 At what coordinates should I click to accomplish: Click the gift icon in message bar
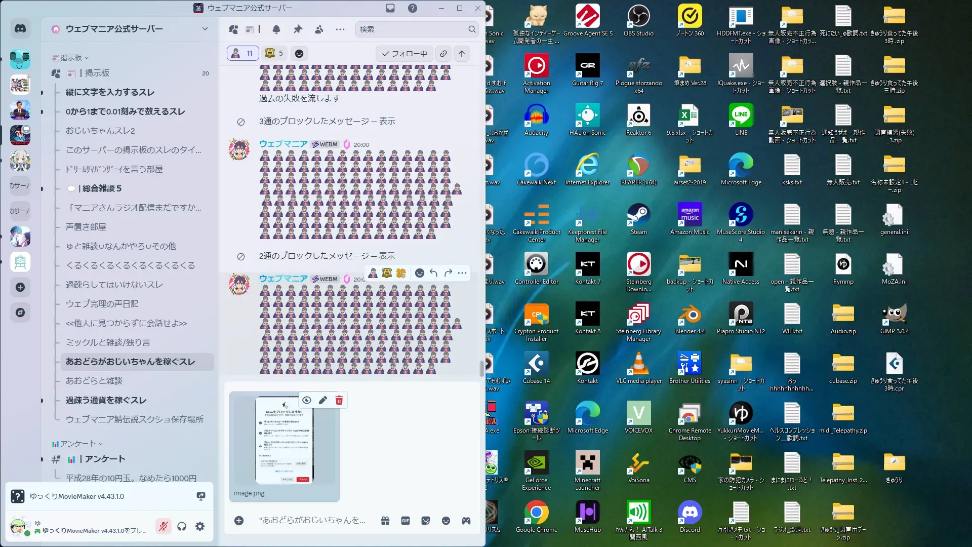click(385, 521)
